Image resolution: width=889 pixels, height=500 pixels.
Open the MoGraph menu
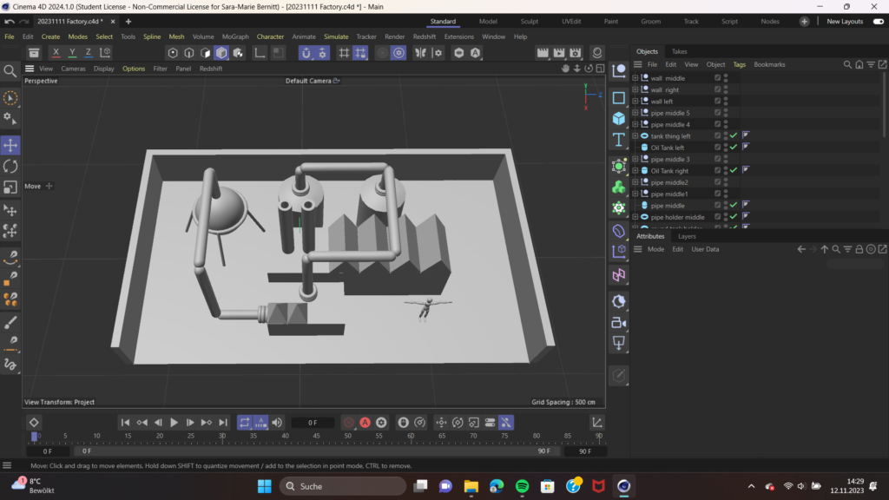coord(235,36)
